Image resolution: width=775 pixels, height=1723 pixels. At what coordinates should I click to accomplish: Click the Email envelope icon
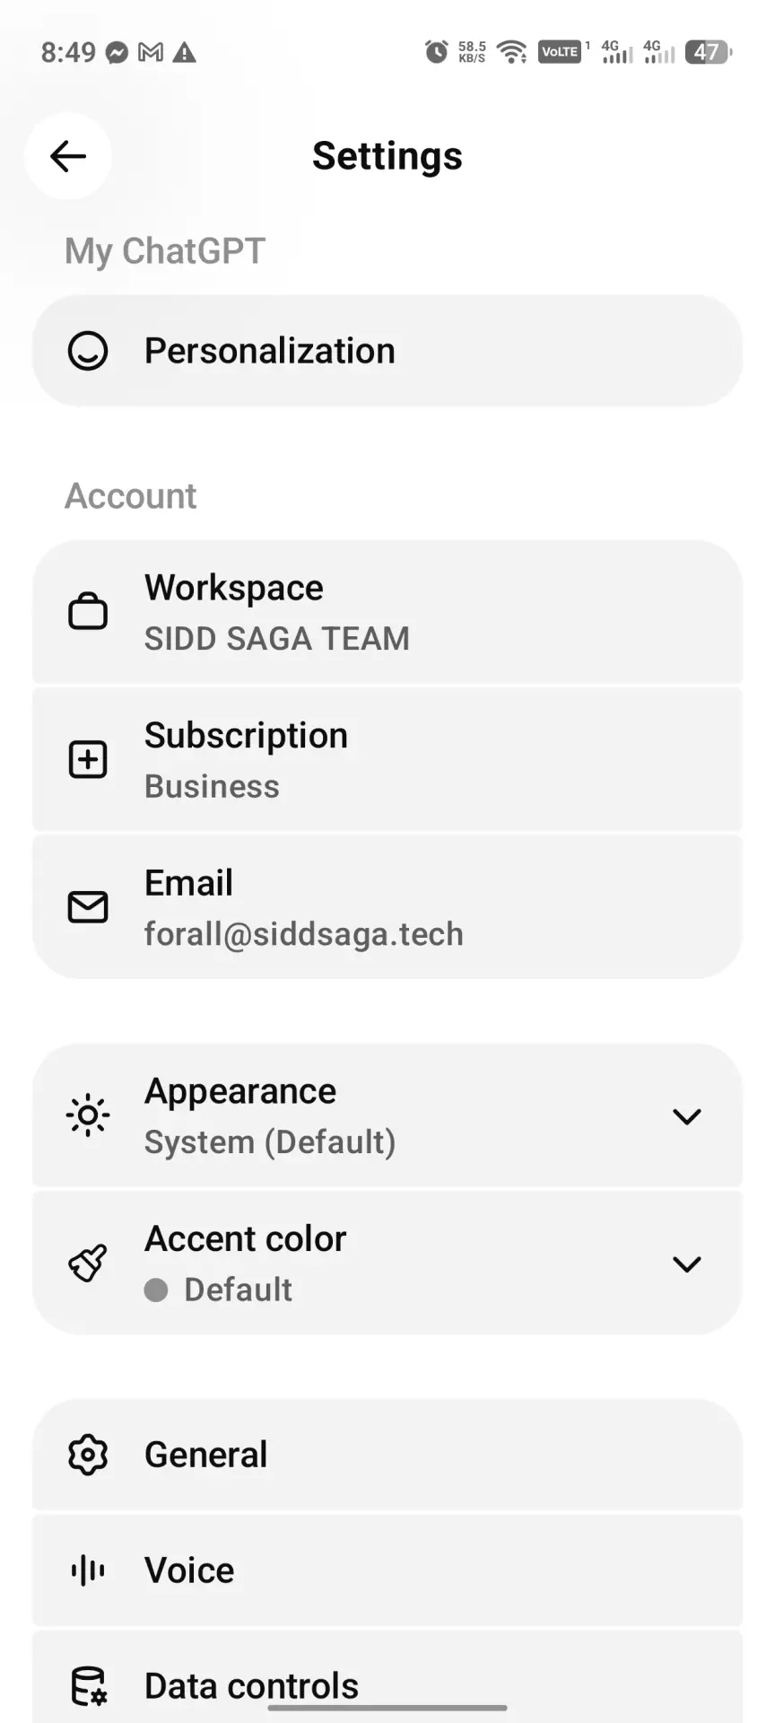[x=88, y=907]
